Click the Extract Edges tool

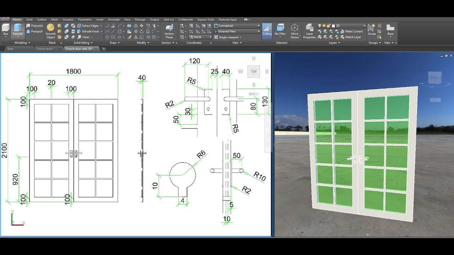tap(88, 25)
